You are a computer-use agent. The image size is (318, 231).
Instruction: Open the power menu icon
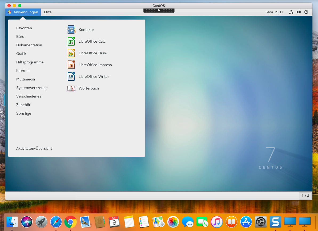306,12
